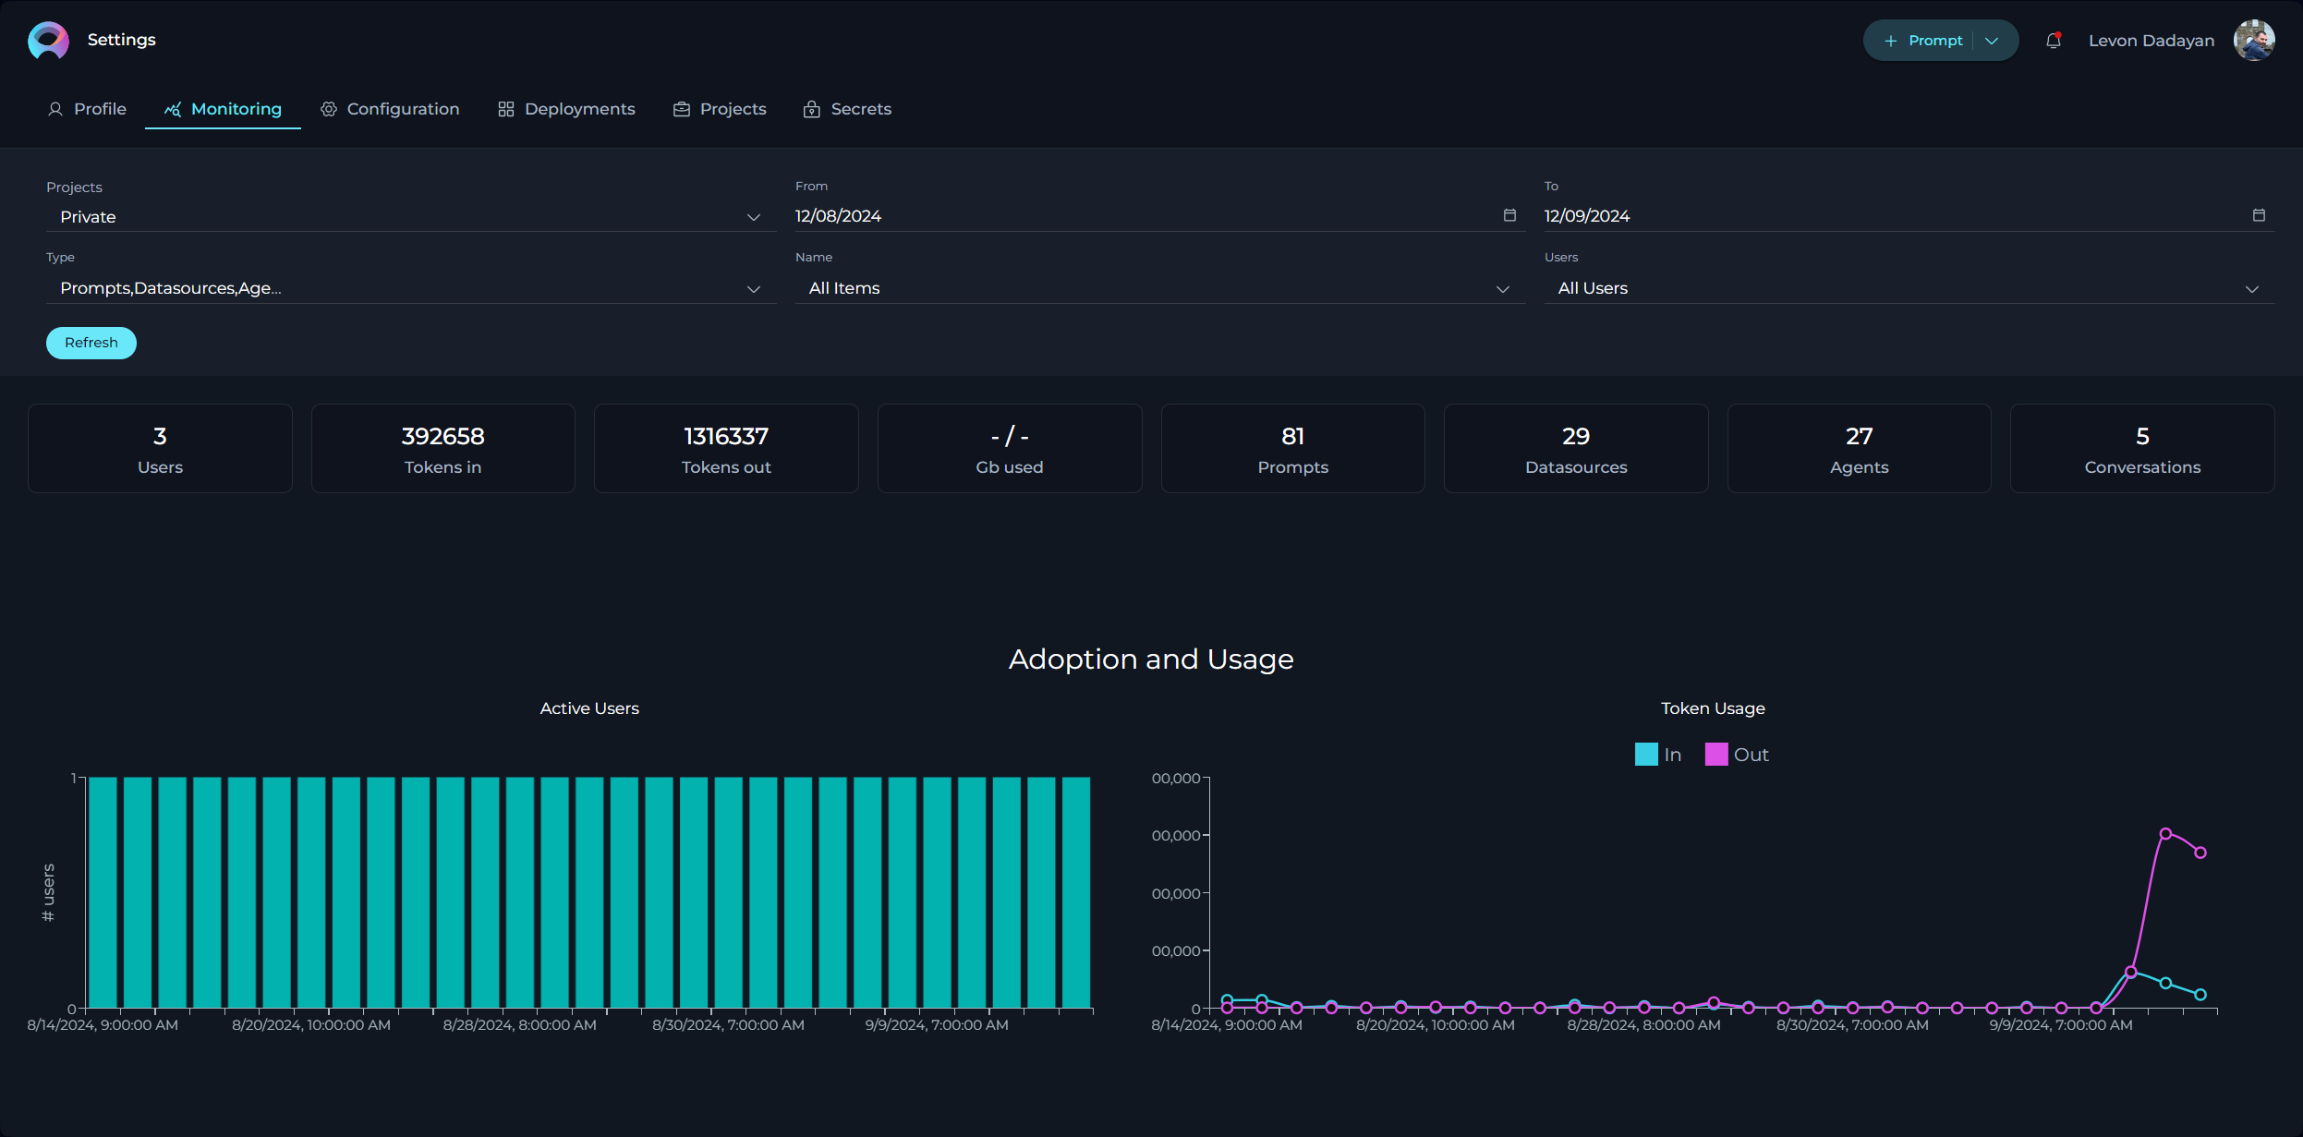Click the Projects briefcase icon

tap(682, 109)
